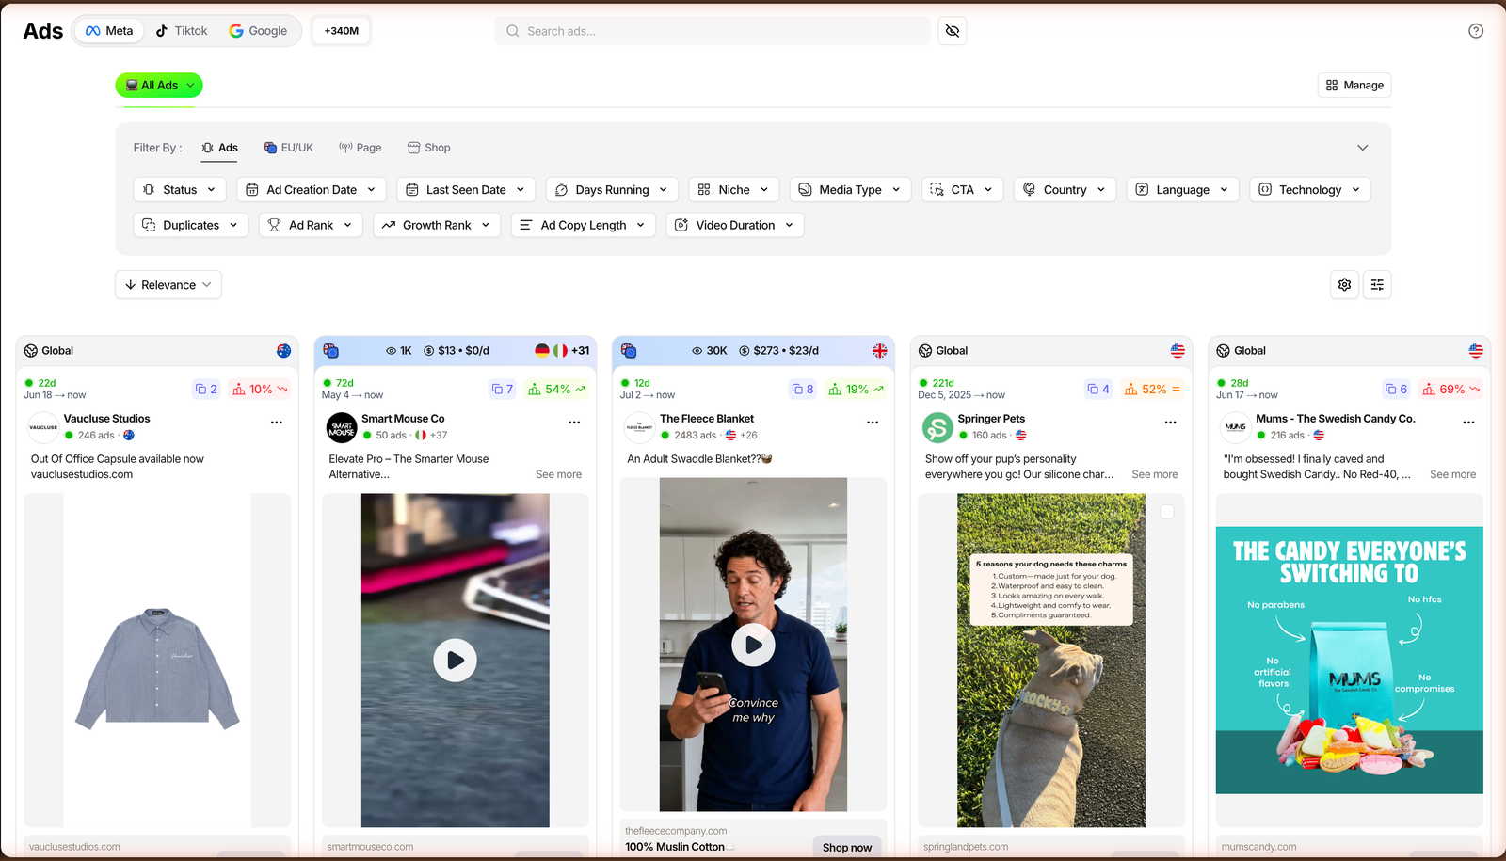Open three-dot menu for Vaucluse Studios
Viewport: 1506px width, 861px height.
coord(277,423)
